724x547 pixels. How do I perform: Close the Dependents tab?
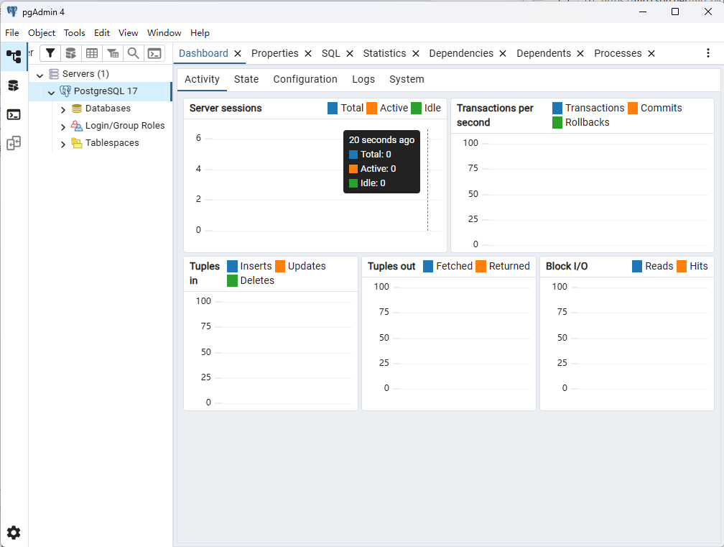pyautogui.click(x=580, y=54)
